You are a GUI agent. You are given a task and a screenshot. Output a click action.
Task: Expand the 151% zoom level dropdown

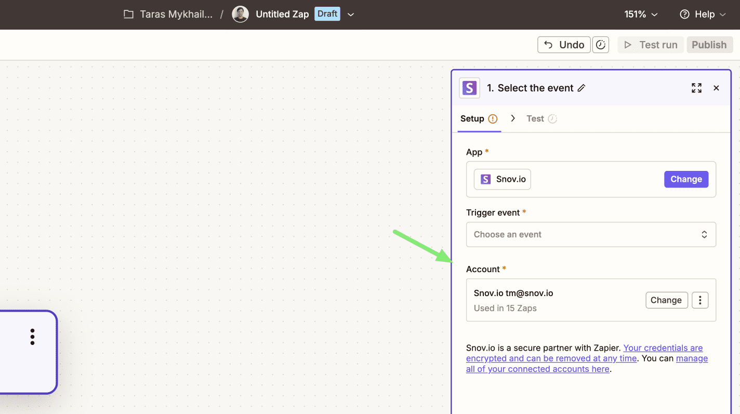(641, 15)
